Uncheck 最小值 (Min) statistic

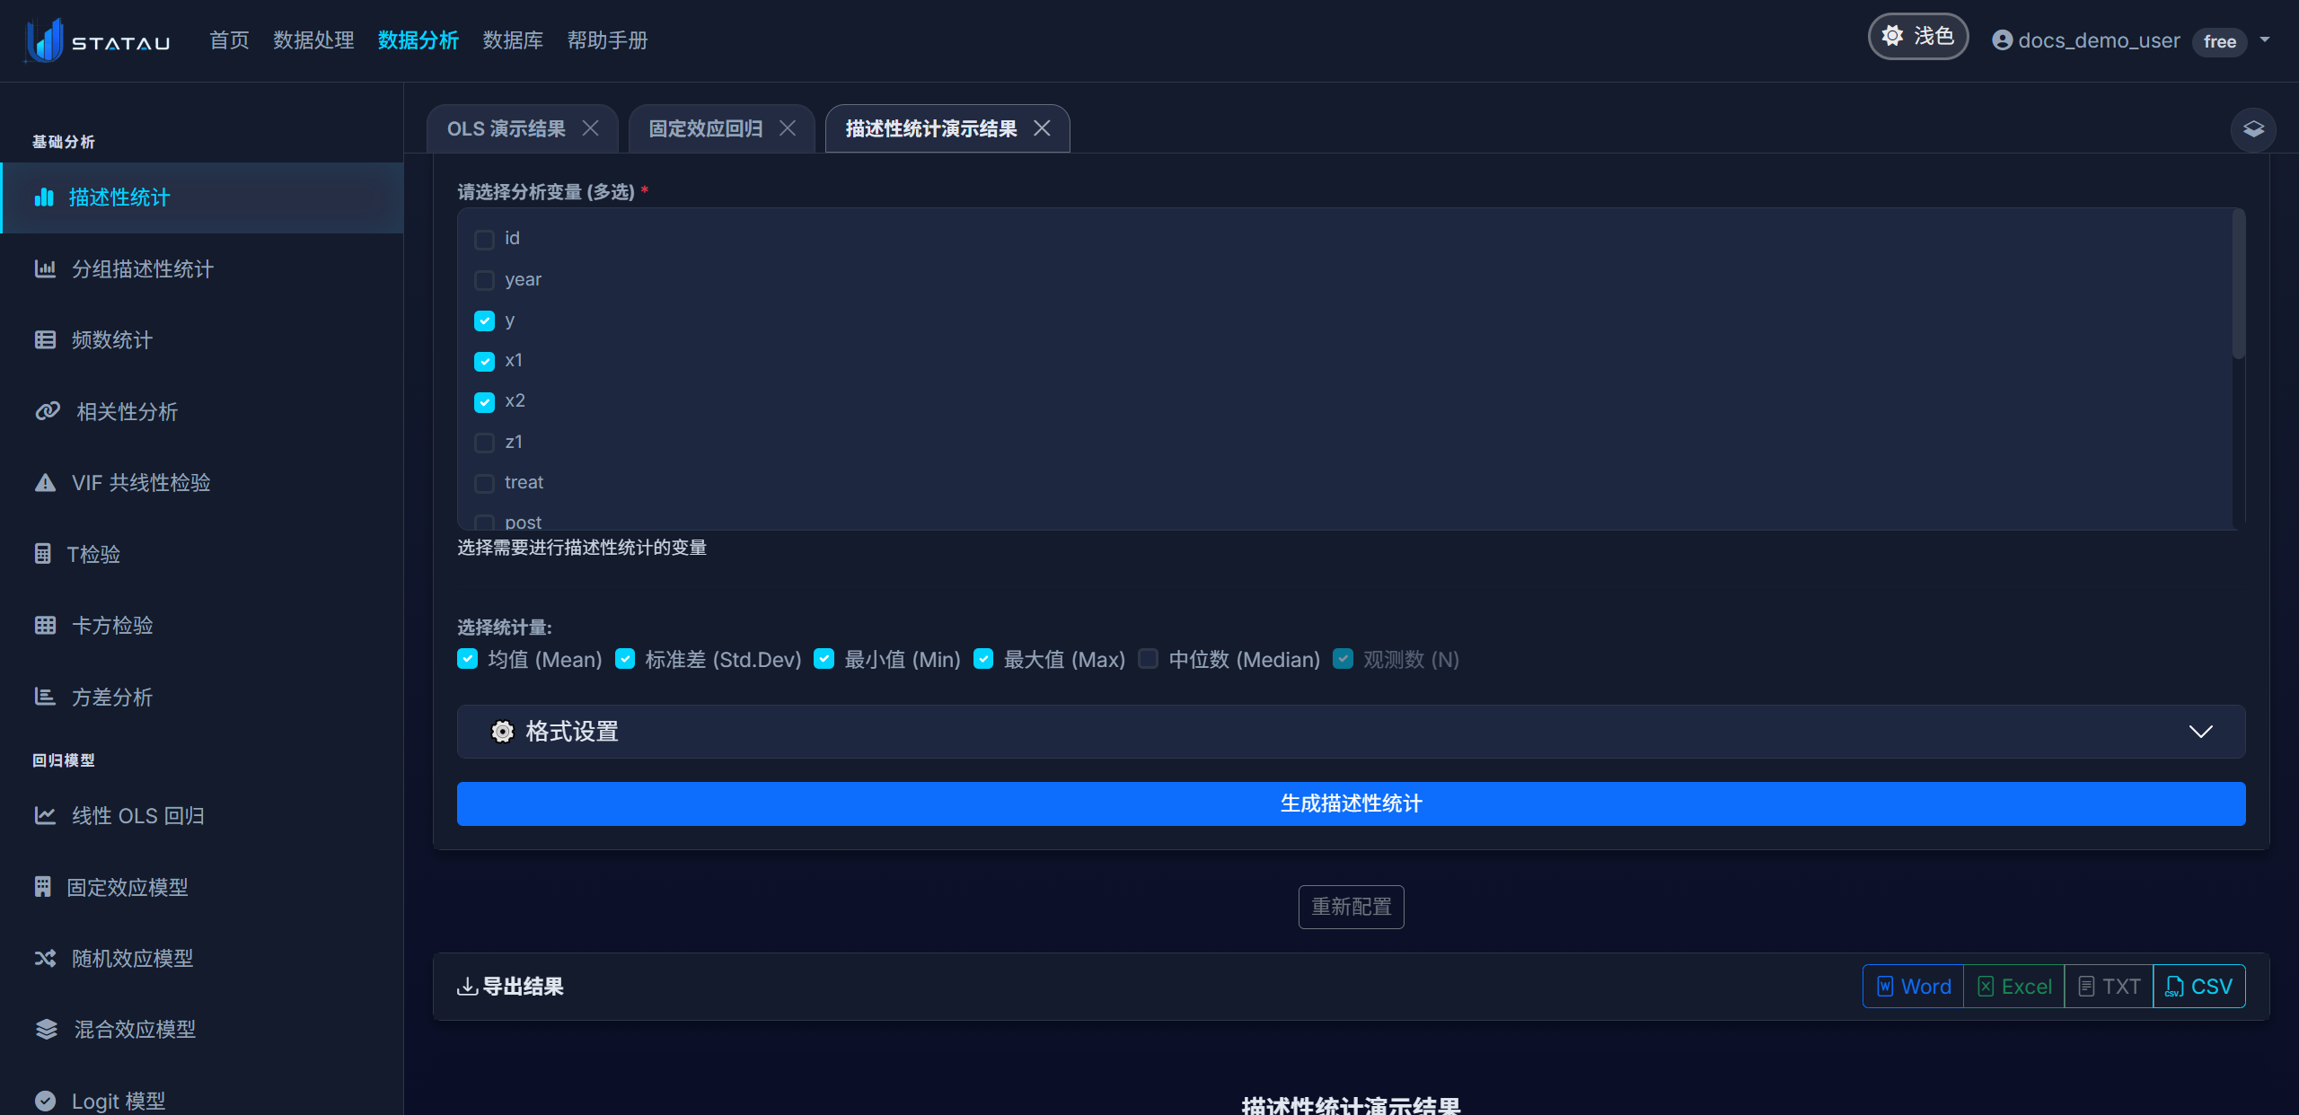824,659
